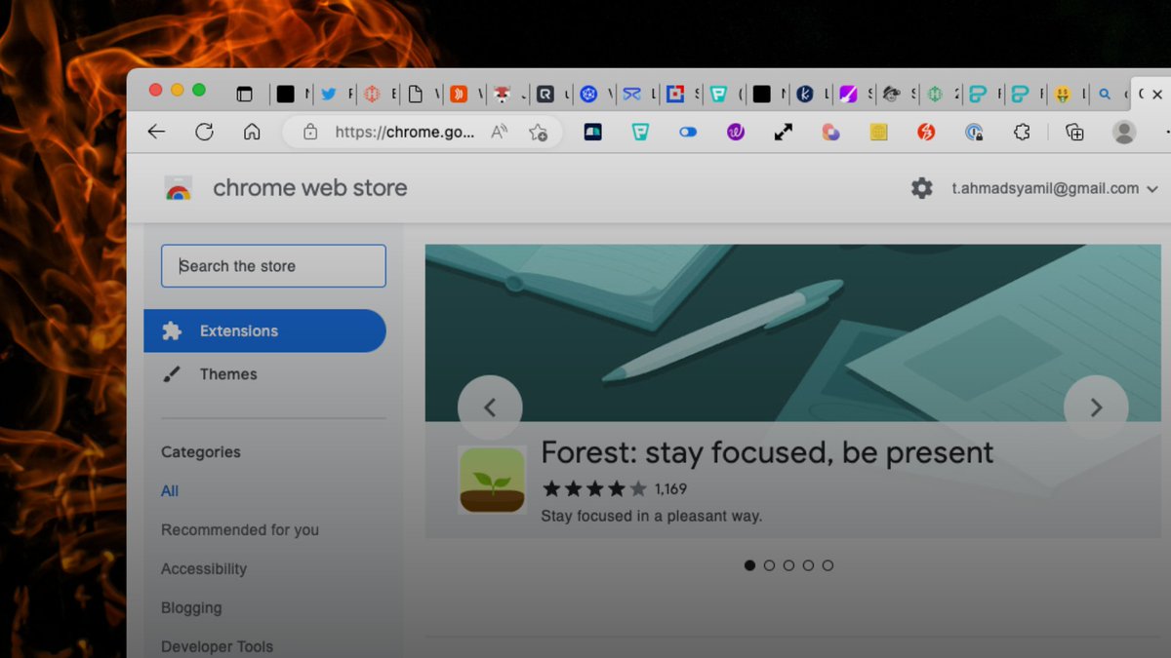This screenshot has height=658, width=1171.
Task: Open the puzzle piece Extensions menu
Action: 1022,132
